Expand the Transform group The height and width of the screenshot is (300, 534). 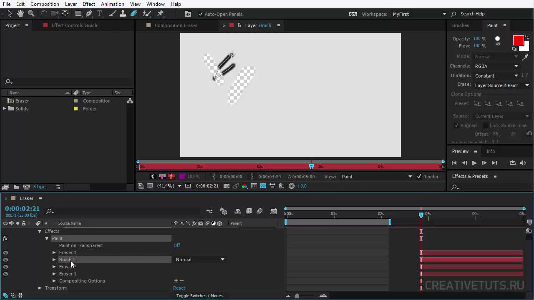click(x=40, y=288)
